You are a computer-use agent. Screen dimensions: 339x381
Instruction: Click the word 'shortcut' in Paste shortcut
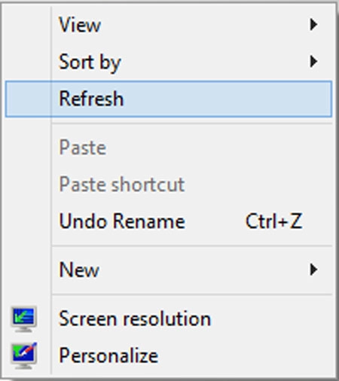click(148, 184)
